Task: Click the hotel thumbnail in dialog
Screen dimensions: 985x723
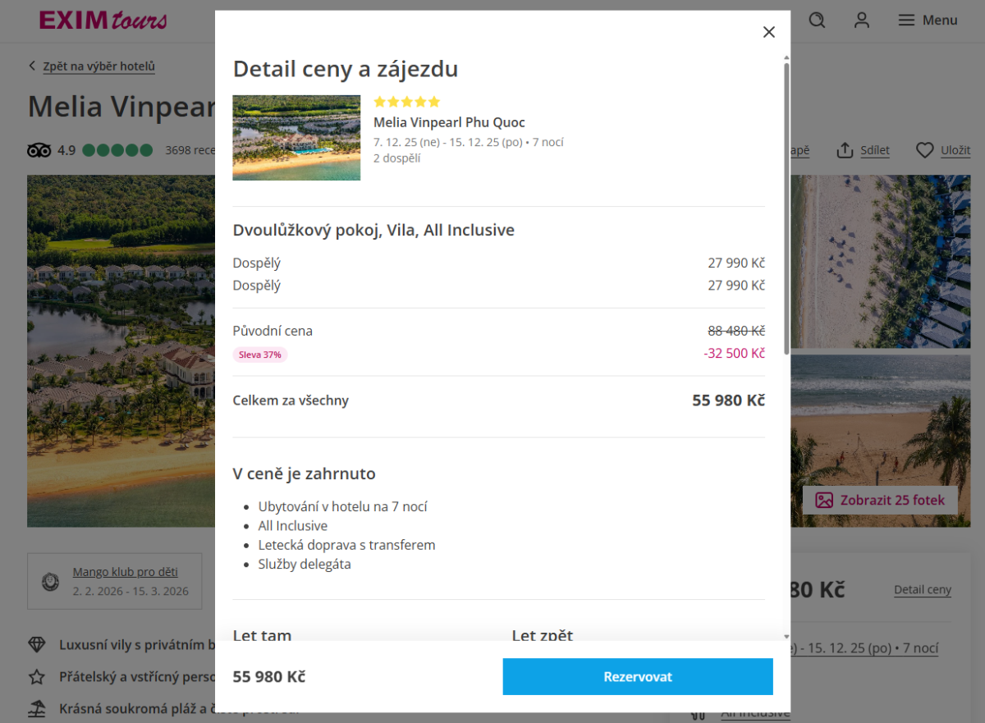Action: (x=296, y=138)
